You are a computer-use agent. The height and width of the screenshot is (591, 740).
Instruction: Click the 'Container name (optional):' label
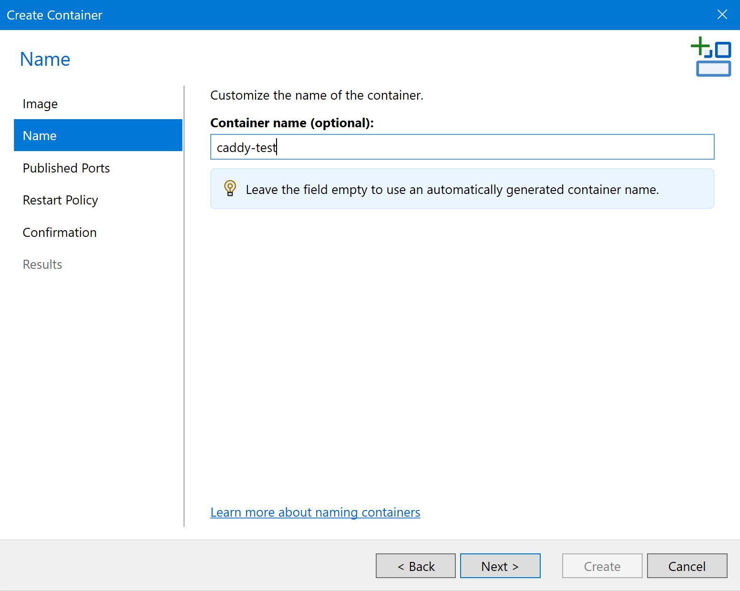click(x=292, y=123)
